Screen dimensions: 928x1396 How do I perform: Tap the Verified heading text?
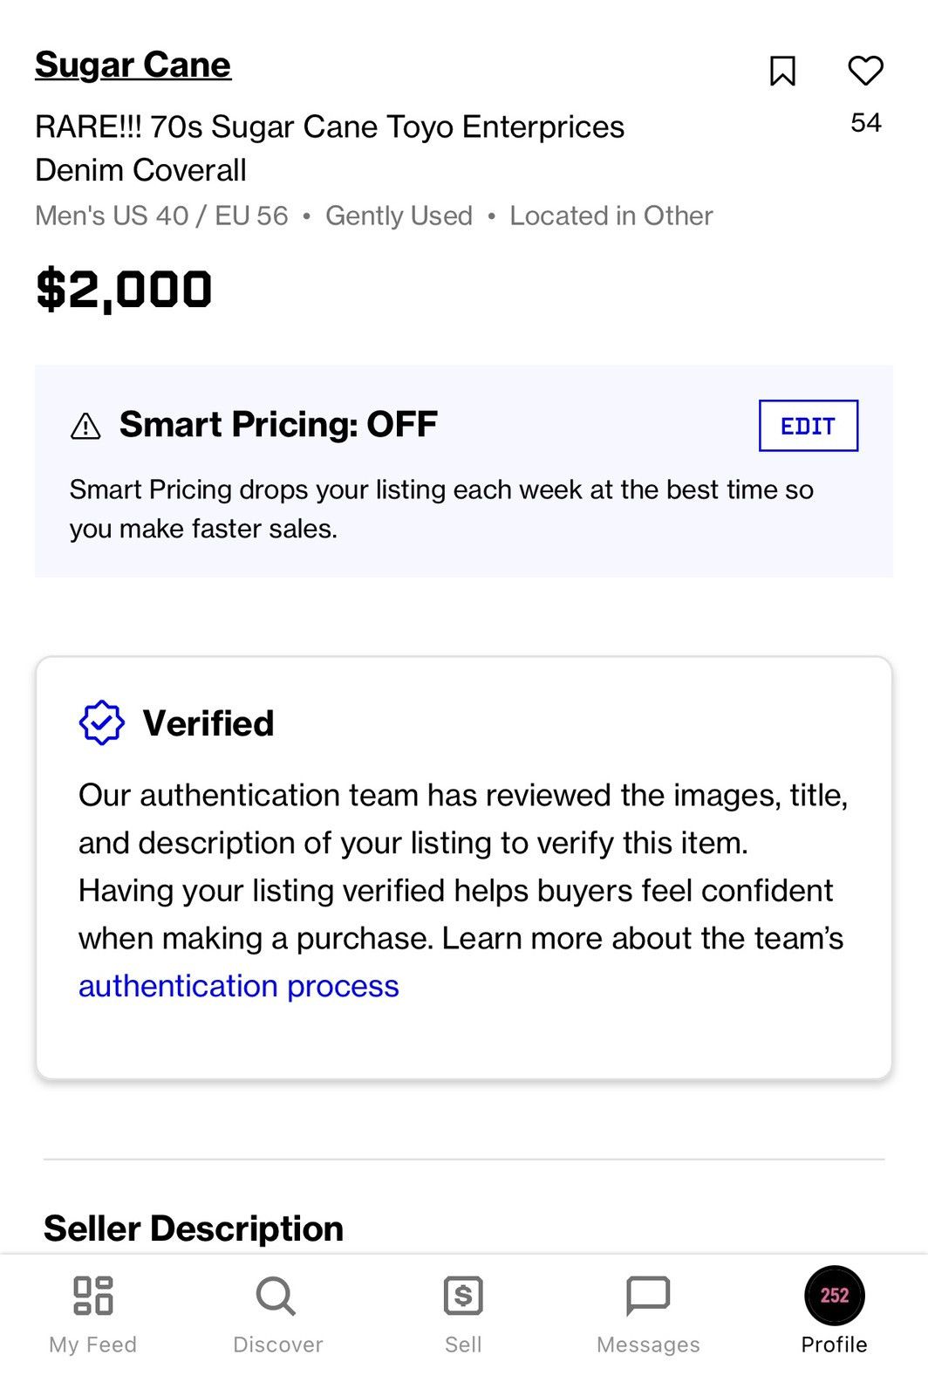pyautogui.click(x=208, y=723)
